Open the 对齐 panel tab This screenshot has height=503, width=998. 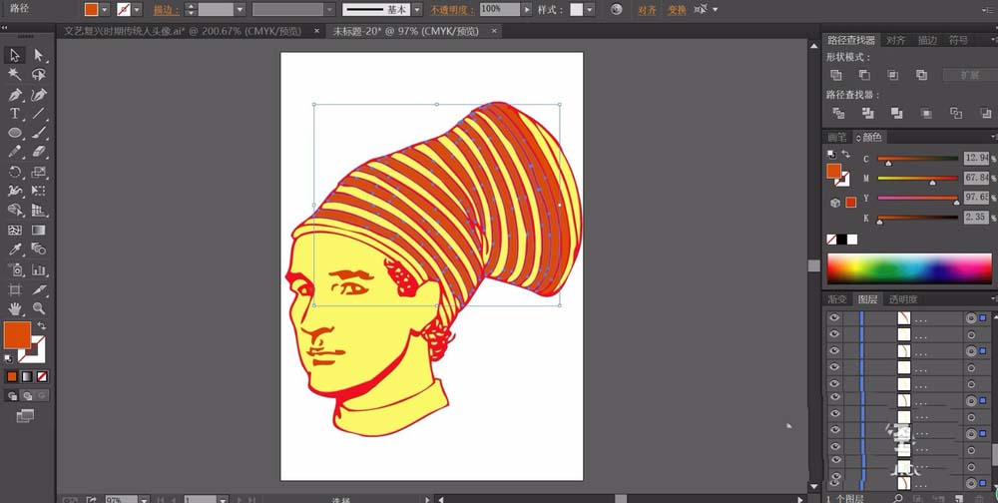[x=895, y=40]
